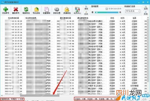Select the 6.08天 时效 cell

point(123,46)
